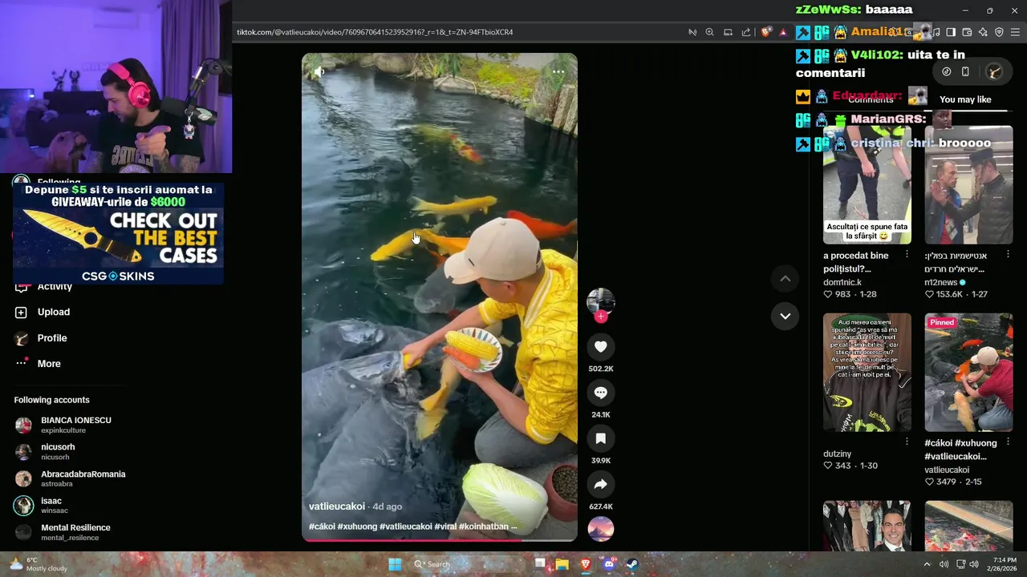This screenshot has height=577, width=1027.
Task: Follow creator with the red plus button
Action: [x=600, y=317]
